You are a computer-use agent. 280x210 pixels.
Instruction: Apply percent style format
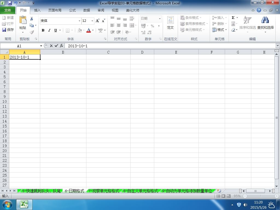click(x=152, y=26)
